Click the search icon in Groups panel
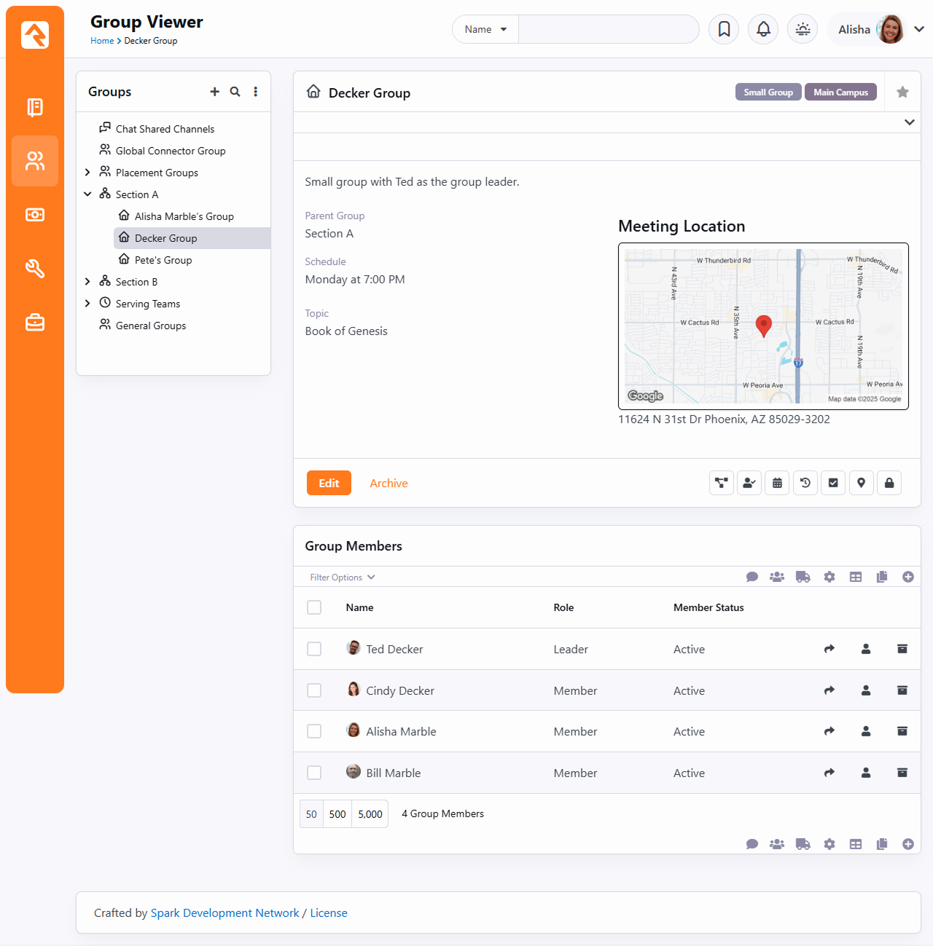Viewport: 933px width, 946px height. 235,92
